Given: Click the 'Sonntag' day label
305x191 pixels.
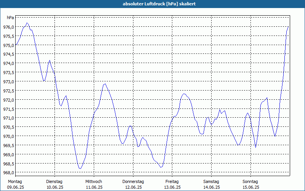Looking at the screenshot, I should [x=250, y=182].
